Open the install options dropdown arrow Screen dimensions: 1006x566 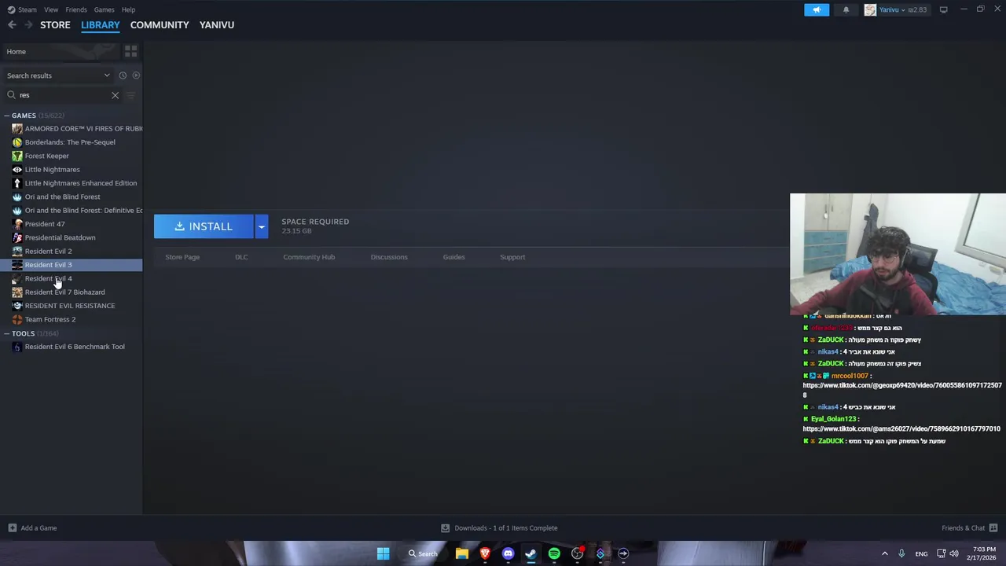pos(262,226)
